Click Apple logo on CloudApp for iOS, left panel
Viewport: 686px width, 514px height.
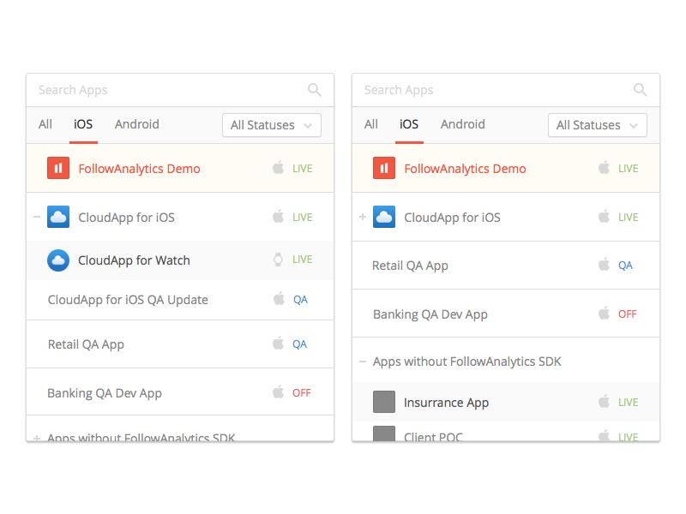click(278, 216)
